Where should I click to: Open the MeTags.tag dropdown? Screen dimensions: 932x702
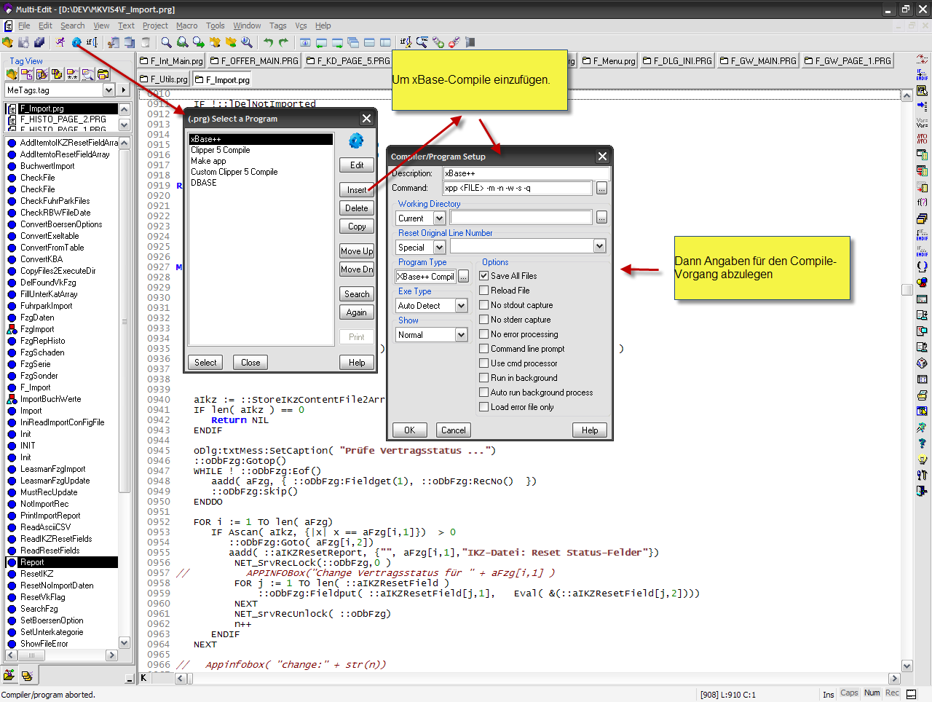108,90
